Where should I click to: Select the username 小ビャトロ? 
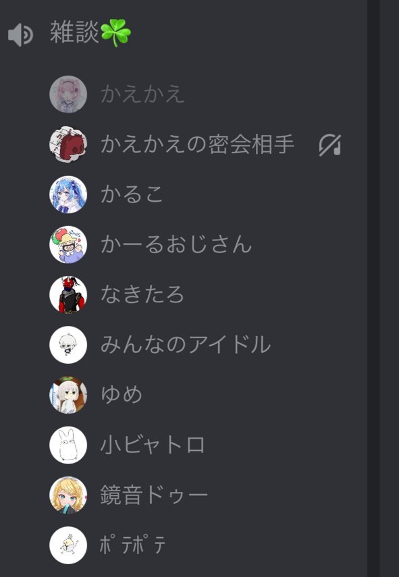pos(153,445)
